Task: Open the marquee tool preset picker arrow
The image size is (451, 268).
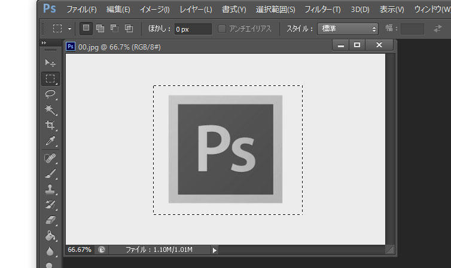Action: click(x=69, y=29)
